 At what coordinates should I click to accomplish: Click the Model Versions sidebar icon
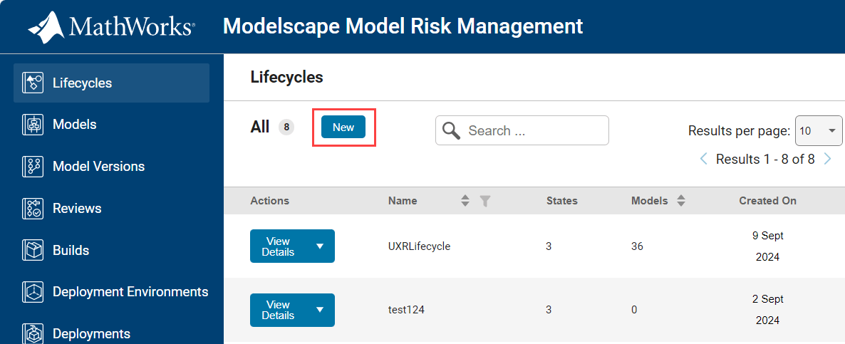33,167
